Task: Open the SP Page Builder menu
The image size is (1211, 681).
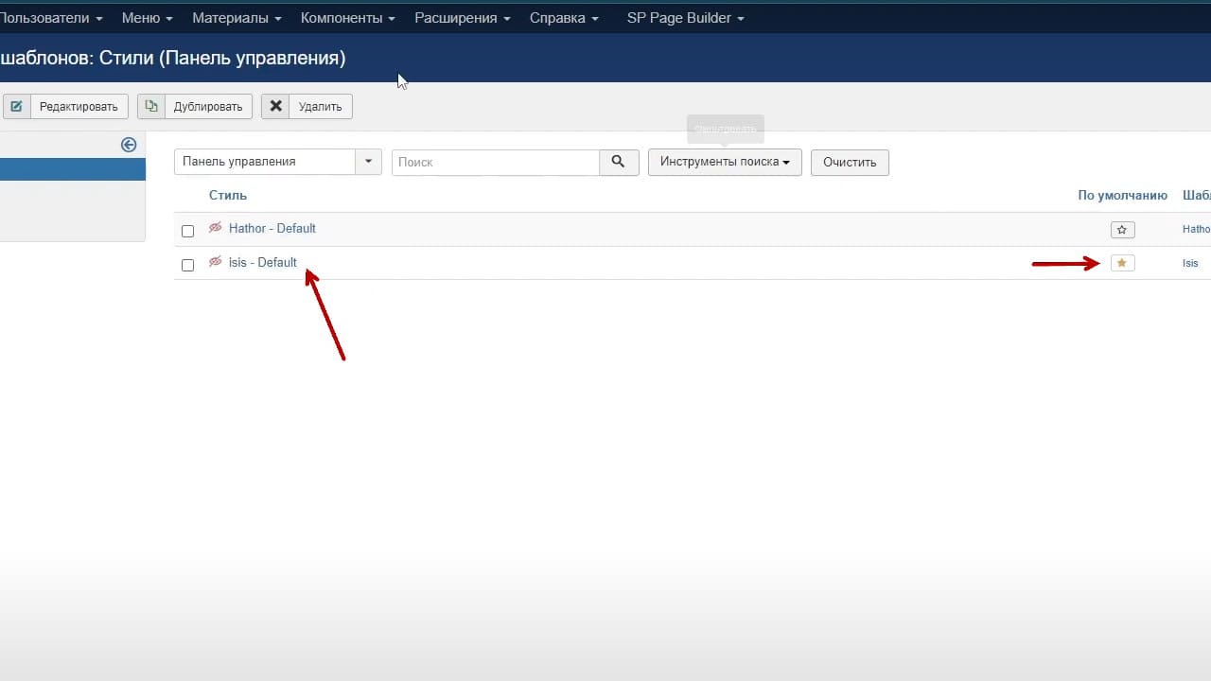Action: 686,18
